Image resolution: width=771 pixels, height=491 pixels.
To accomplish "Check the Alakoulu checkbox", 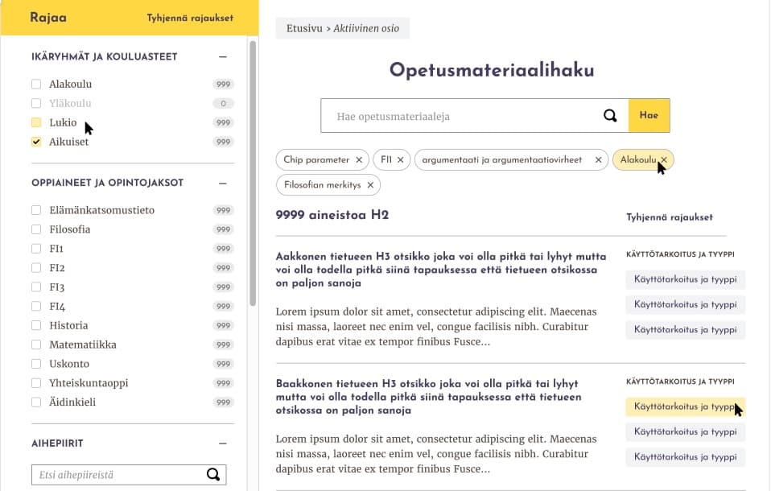I will [35, 84].
